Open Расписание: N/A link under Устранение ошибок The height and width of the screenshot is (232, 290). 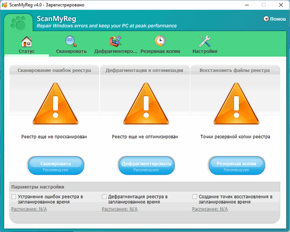[29, 209]
